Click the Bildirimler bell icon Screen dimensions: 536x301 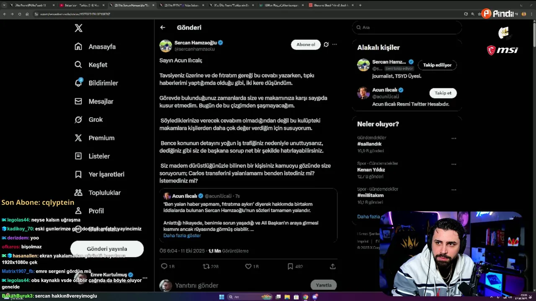pos(78,83)
